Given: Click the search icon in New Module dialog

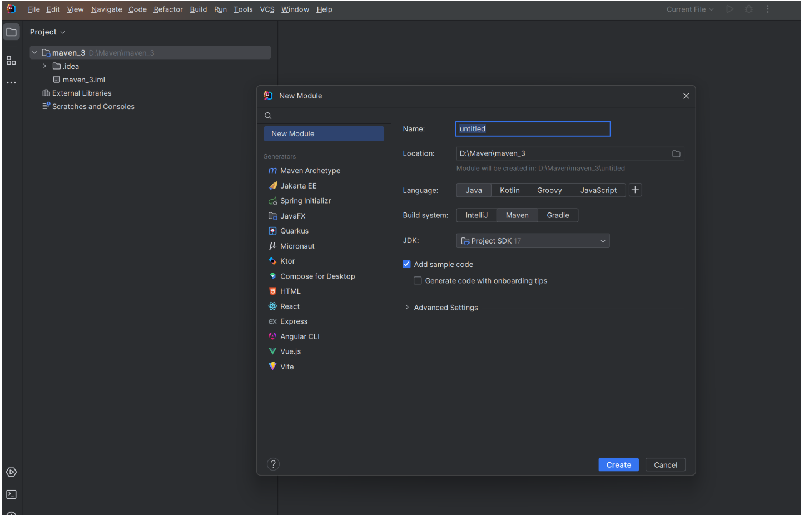Looking at the screenshot, I should (x=268, y=116).
